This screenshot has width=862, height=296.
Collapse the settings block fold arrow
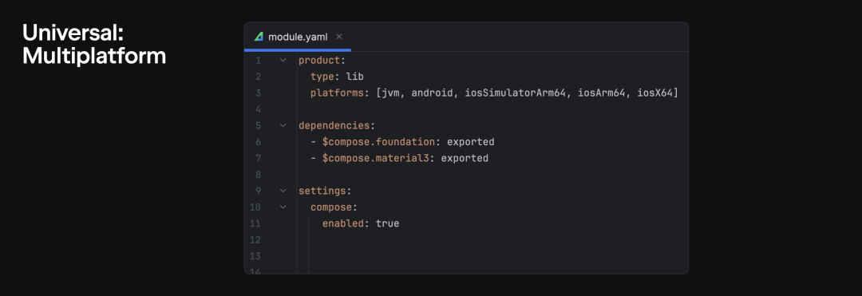pos(283,191)
